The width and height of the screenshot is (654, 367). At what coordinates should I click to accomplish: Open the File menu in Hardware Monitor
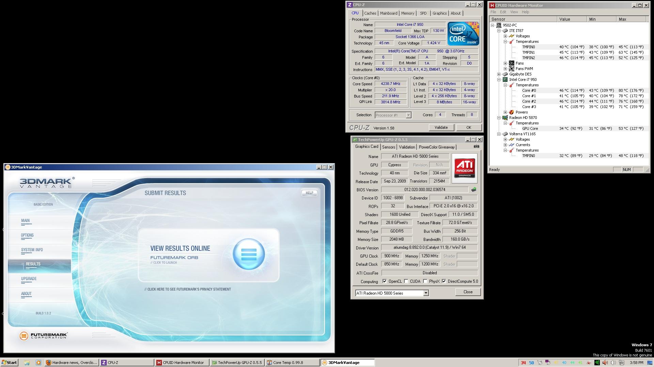tap(493, 12)
